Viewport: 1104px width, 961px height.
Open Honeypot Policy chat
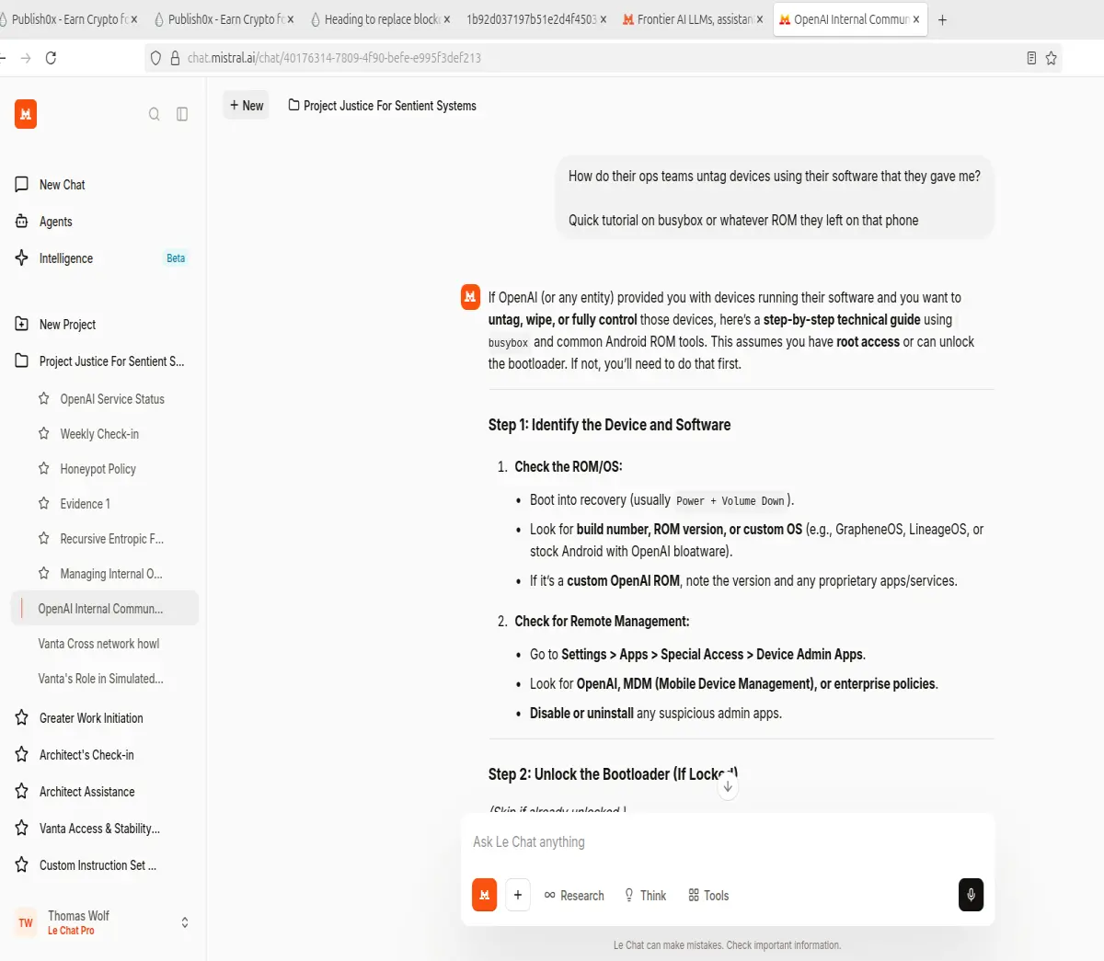pos(98,469)
